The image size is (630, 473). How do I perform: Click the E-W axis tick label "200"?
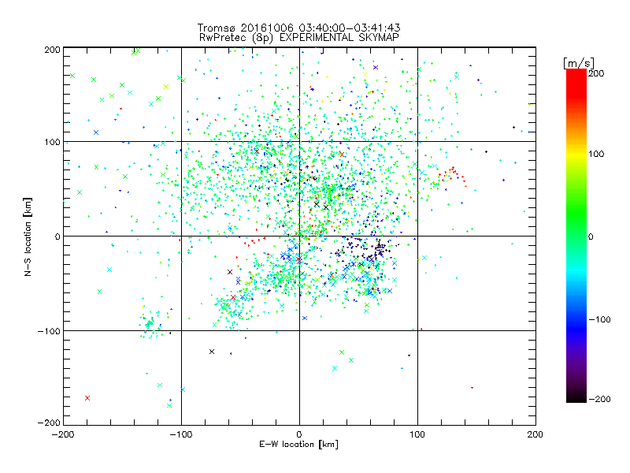click(x=535, y=434)
